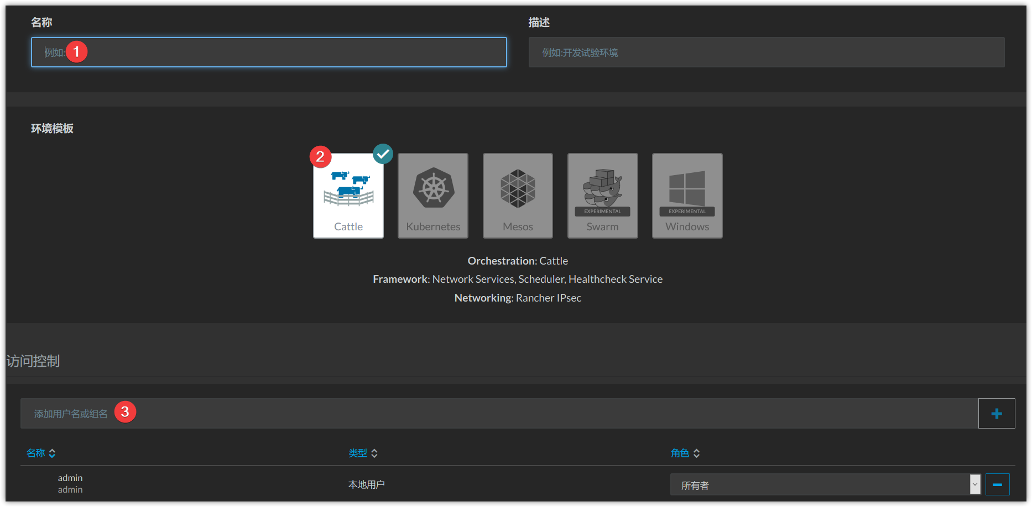The width and height of the screenshot is (1032, 507).
Task: Click the Orchestration: Cattle text
Action: coord(518,261)
